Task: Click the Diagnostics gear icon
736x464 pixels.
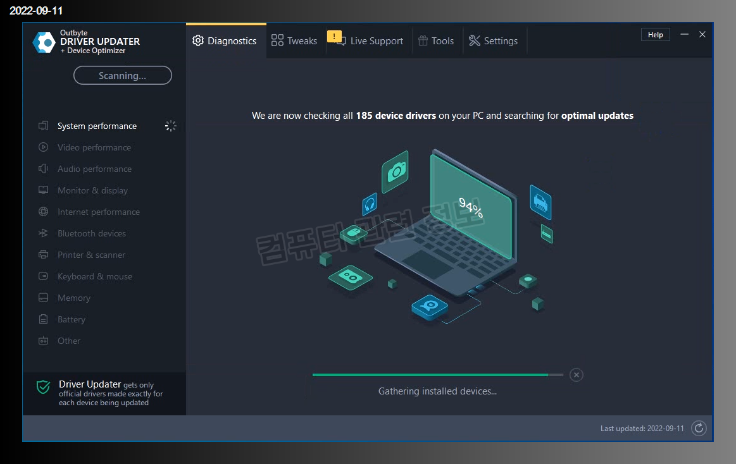Action: pos(198,40)
